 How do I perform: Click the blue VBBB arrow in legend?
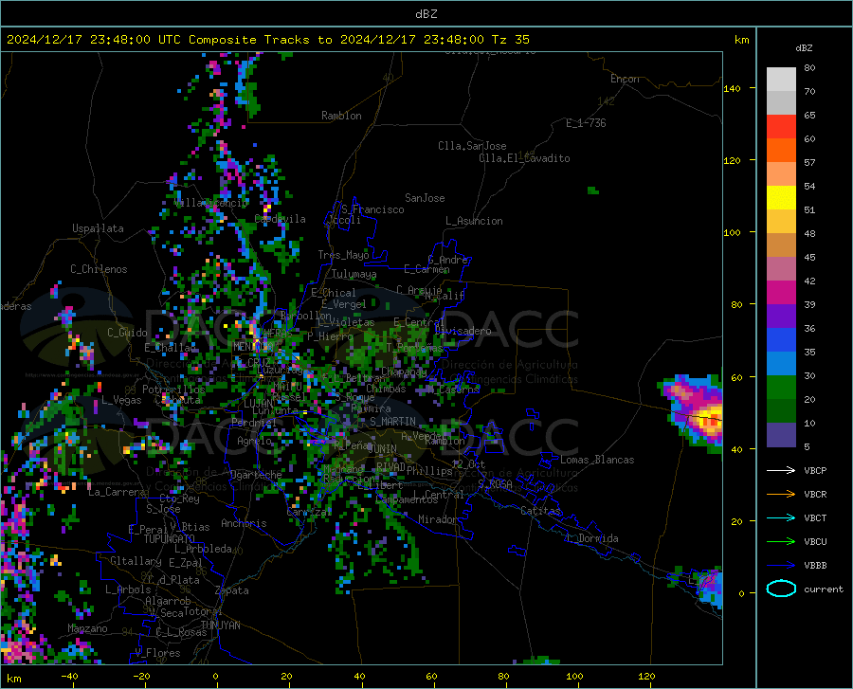(x=781, y=566)
